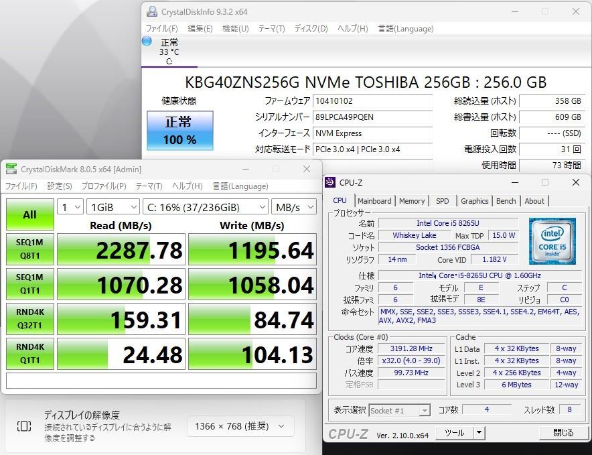The width and height of the screenshot is (592, 455).
Task: Click the multiplier x32.0 (4.0 - 39.0) value
Action: (411, 361)
